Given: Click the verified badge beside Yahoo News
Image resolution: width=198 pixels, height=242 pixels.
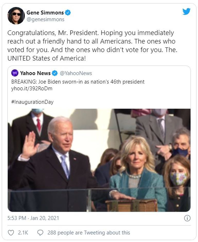Looking at the screenshot, I should click(x=55, y=73).
